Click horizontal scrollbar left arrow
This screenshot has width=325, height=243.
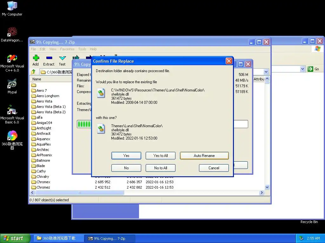[32, 193]
